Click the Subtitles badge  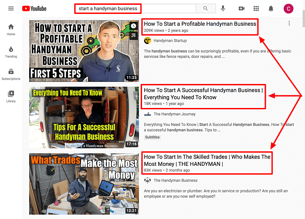[x=152, y=137]
